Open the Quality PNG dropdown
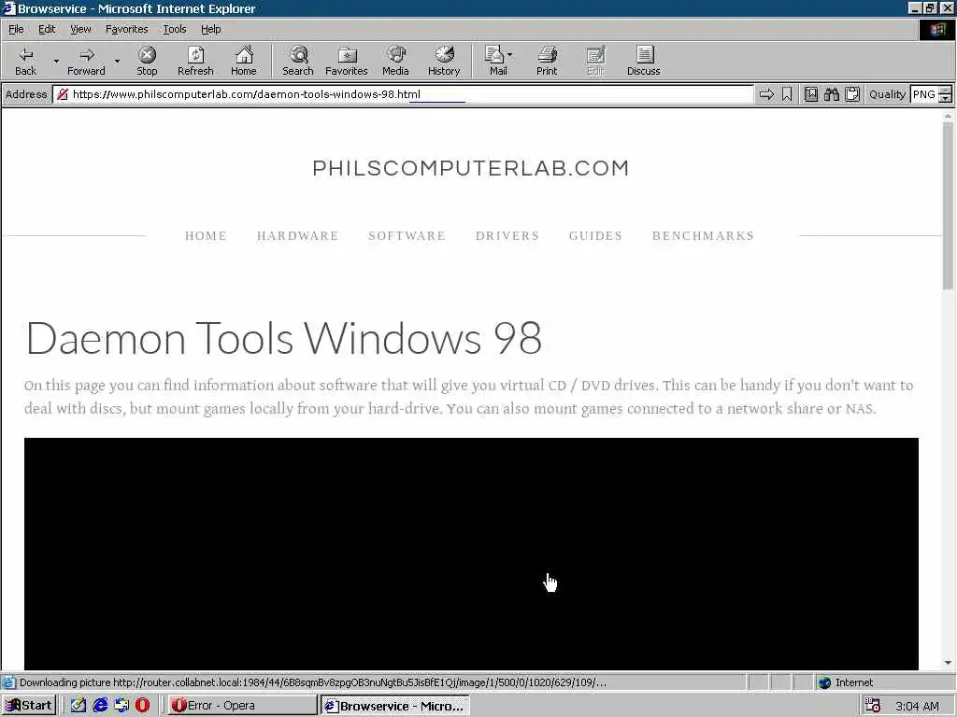Screen dimensions: 957x717 click(x=945, y=94)
